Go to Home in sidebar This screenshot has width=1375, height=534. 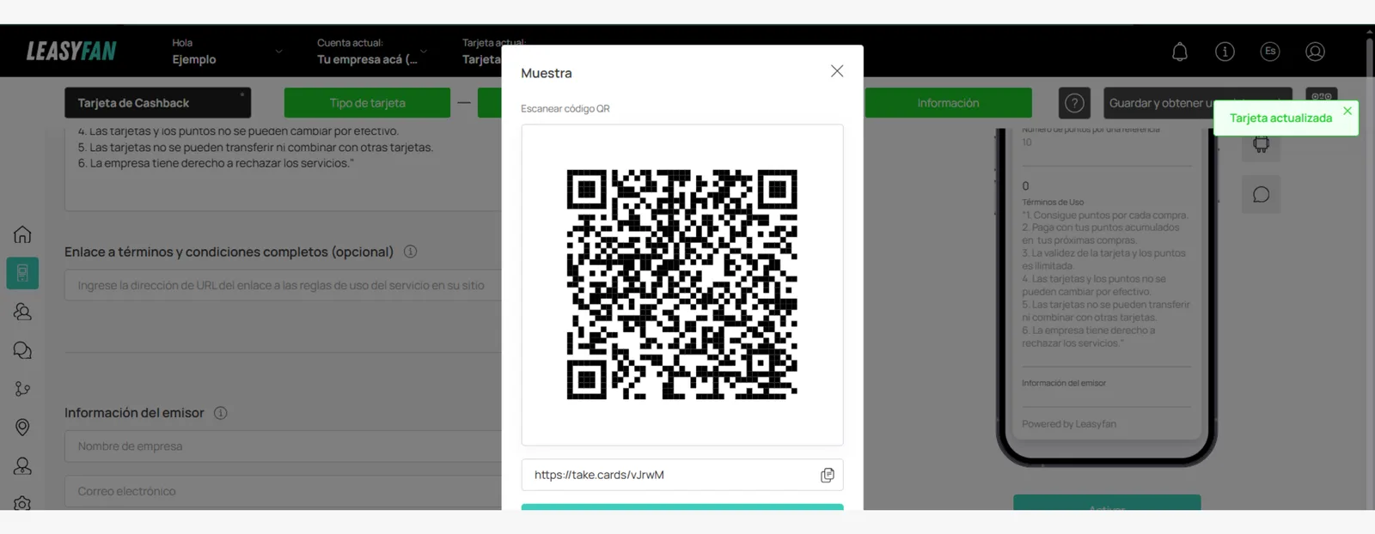click(x=22, y=234)
